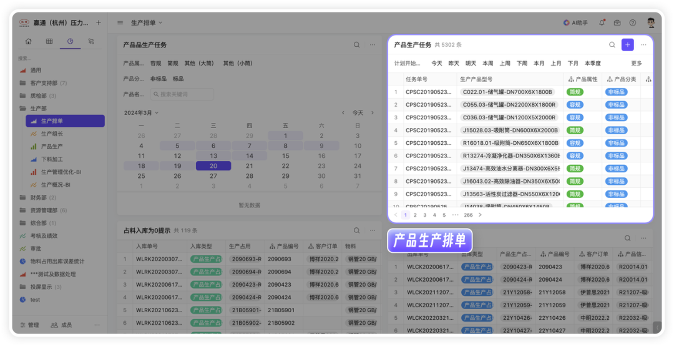Image resolution: width=674 pixels, height=346 pixels.
Task: Filter product attribute by 容规
Action: 155,63
